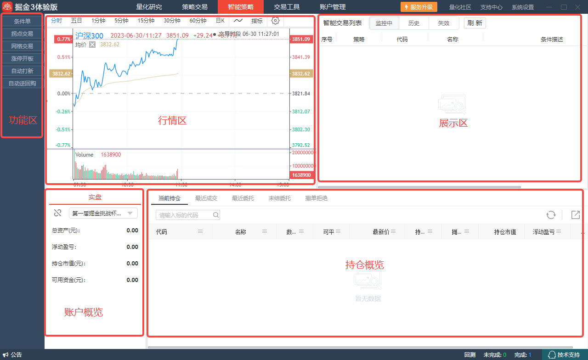Pop out positions panel to new window

[575, 215]
